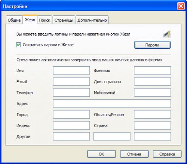Select the E-mail text field
This screenshot has width=187, height=164.
(x=71, y=82)
